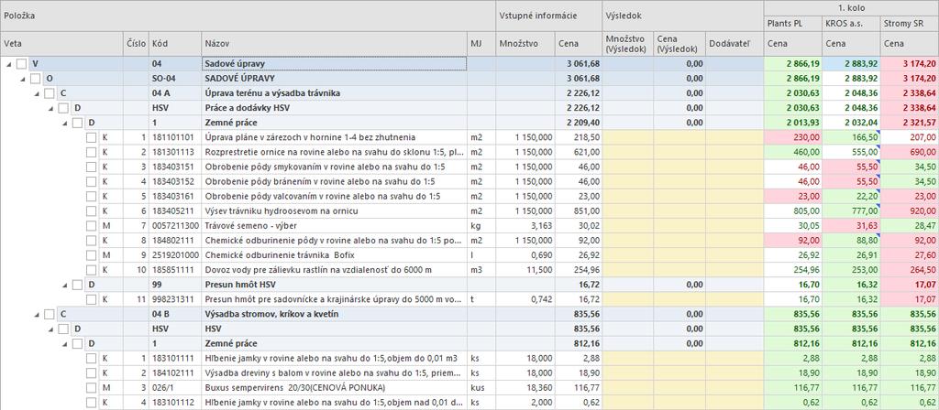Click the Množstvo input column header
This screenshot has height=410, width=939.
tap(525, 44)
